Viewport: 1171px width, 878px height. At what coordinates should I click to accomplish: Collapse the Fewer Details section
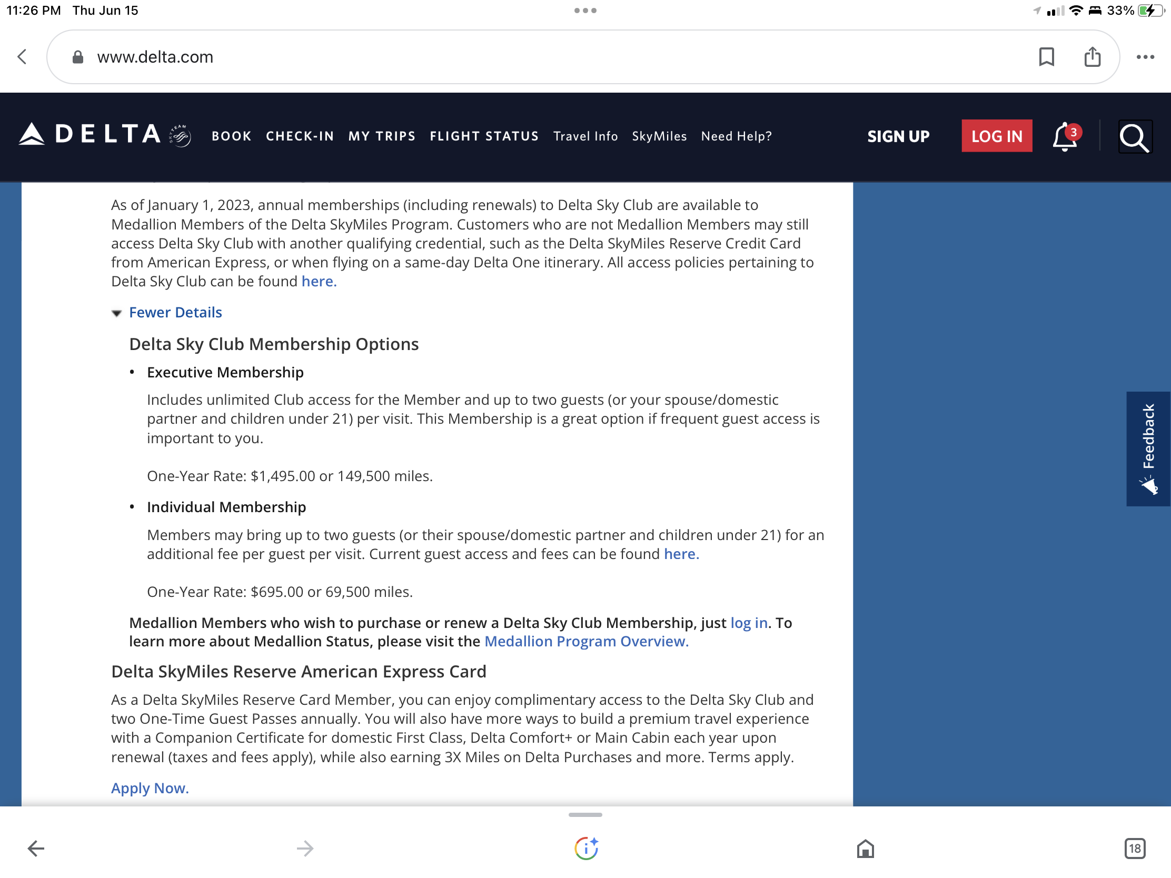[x=175, y=312]
